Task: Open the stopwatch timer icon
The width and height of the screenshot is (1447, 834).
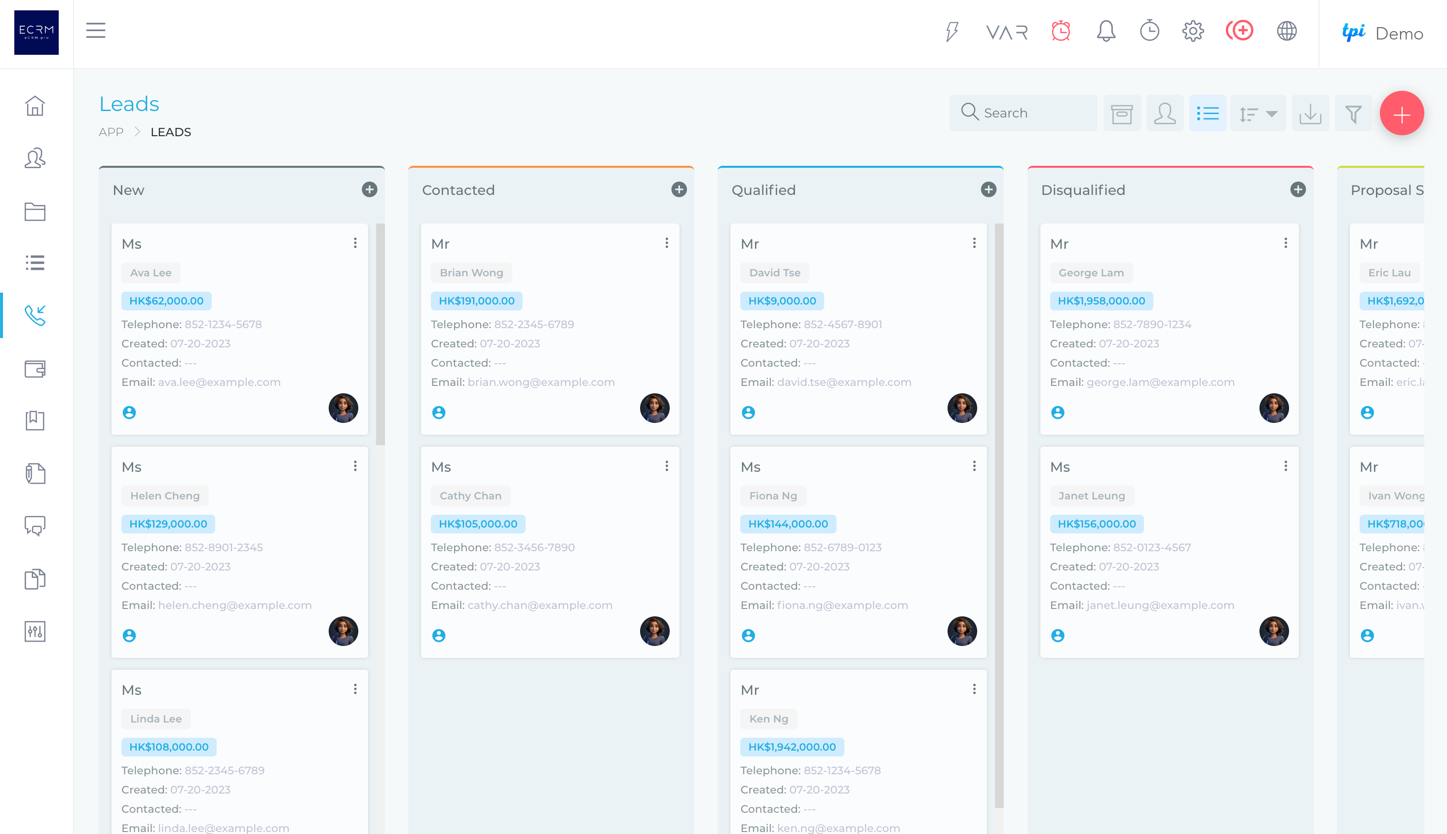Action: (1149, 31)
